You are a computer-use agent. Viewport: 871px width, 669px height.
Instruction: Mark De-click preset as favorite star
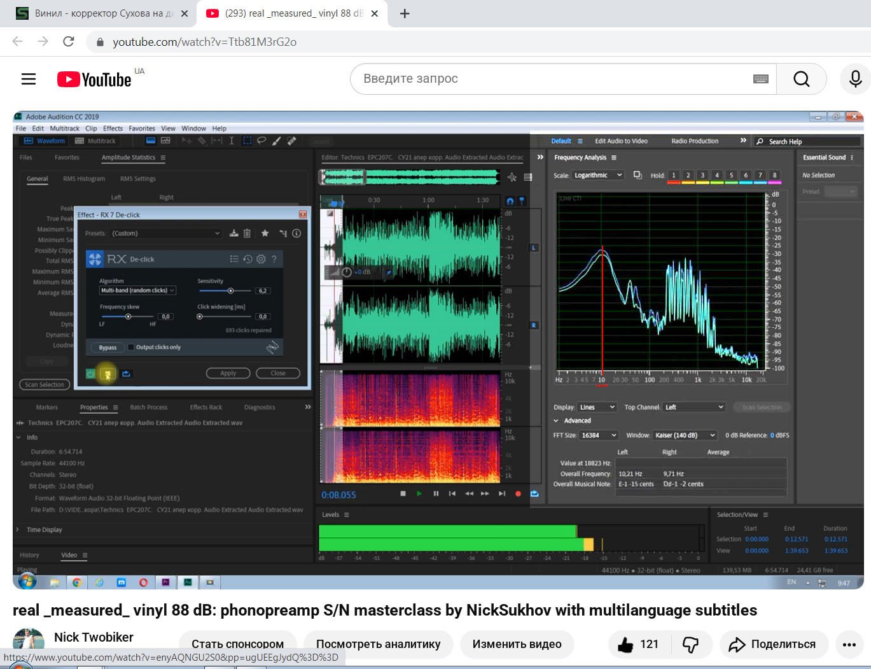(x=265, y=234)
